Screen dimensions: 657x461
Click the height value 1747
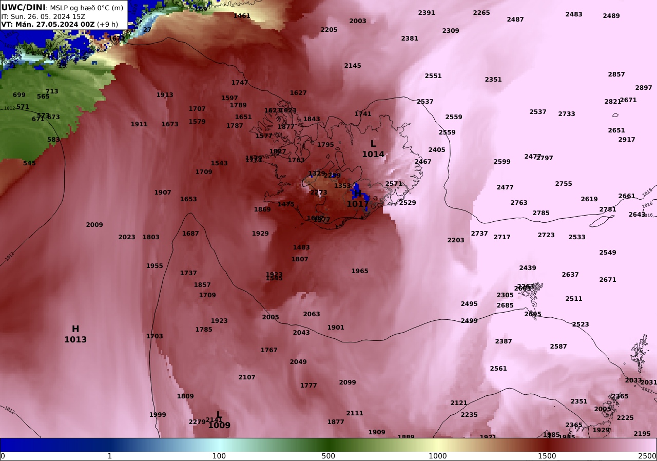pos(240,83)
